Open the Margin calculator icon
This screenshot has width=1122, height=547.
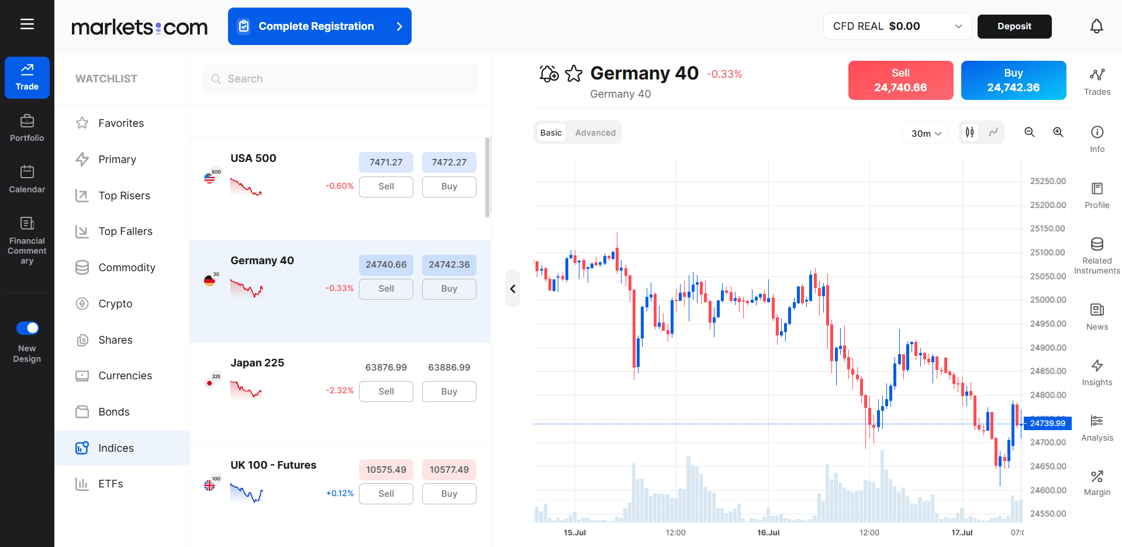1097,483
